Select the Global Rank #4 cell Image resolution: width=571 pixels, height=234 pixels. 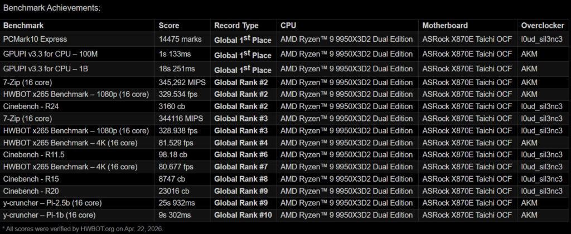coord(241,143)
